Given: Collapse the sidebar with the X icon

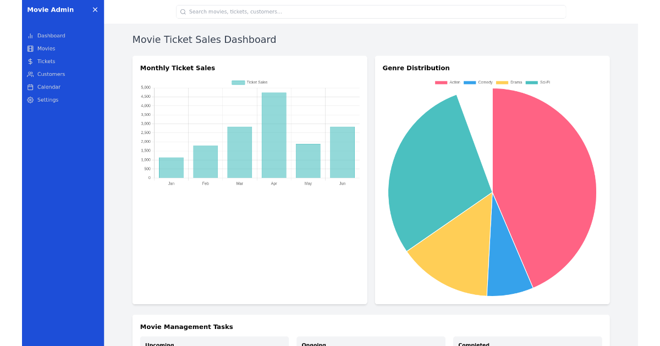Looking at the screenshot, I should click(x=95, y=9).
